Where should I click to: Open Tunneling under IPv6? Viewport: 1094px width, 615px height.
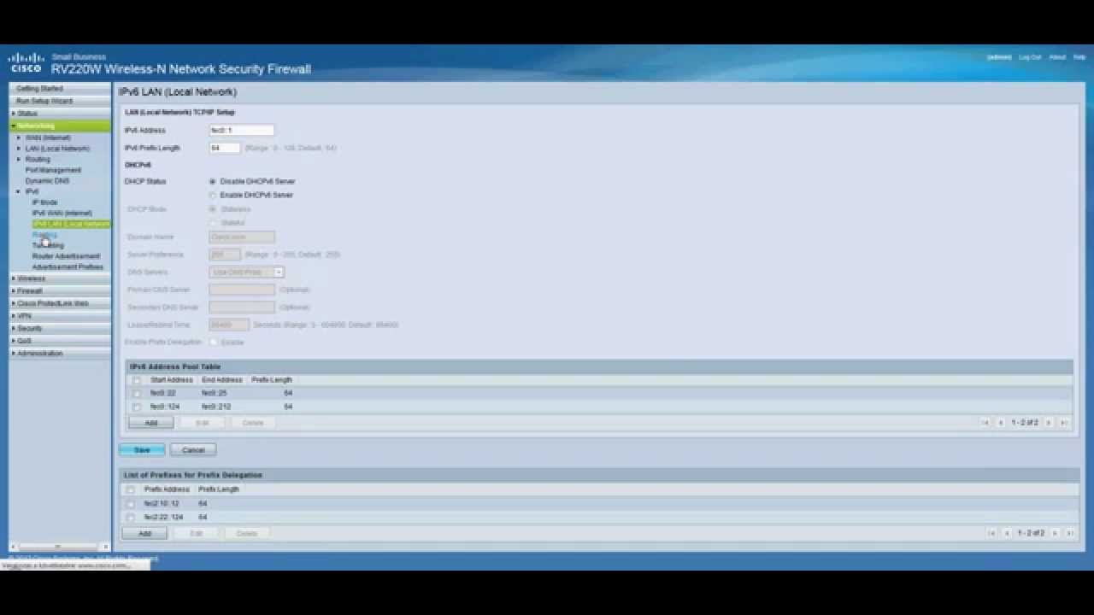(x=48, y=245)
